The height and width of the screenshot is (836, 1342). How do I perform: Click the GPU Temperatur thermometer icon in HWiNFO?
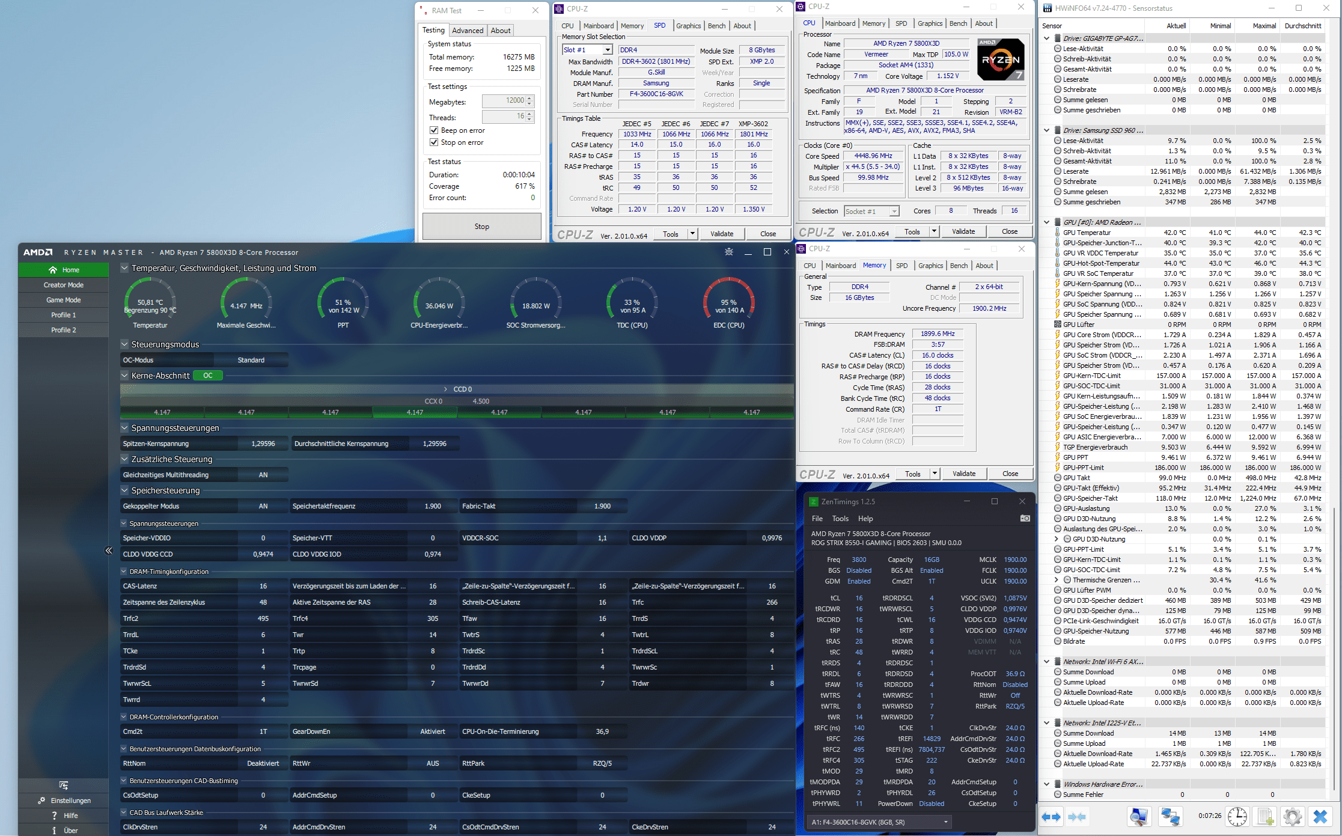1058,233
